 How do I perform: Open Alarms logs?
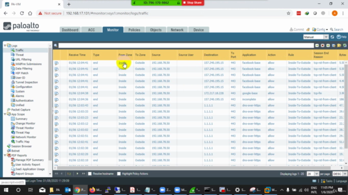pos(20,96)
